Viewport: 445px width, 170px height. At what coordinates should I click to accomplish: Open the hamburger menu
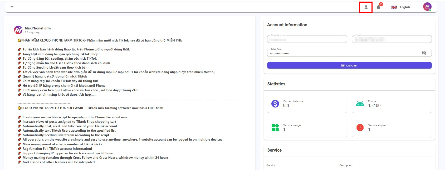[12, 7]
